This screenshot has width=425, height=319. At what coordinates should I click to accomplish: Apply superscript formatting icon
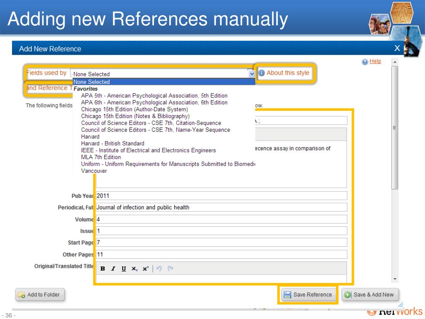[x=145, y=269]
